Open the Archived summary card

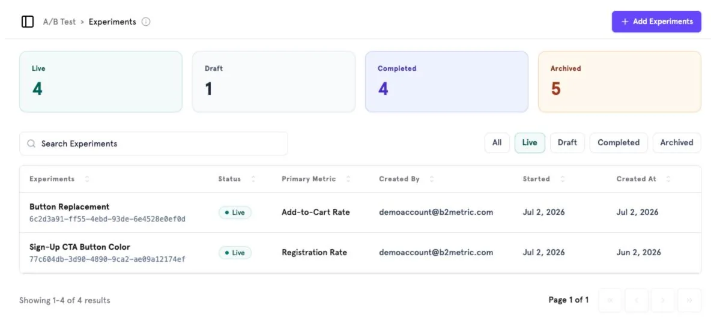point(619,82)
